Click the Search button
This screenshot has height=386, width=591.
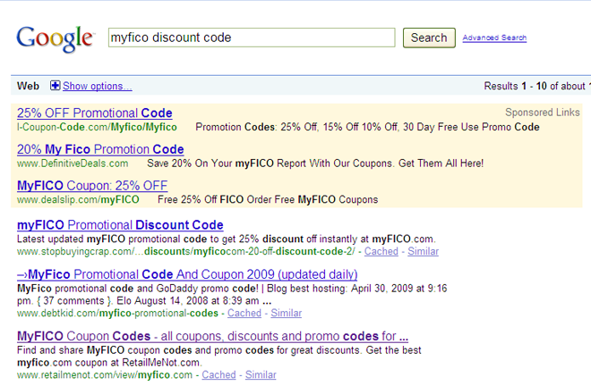pyautogui.click(x=429, y=38)
